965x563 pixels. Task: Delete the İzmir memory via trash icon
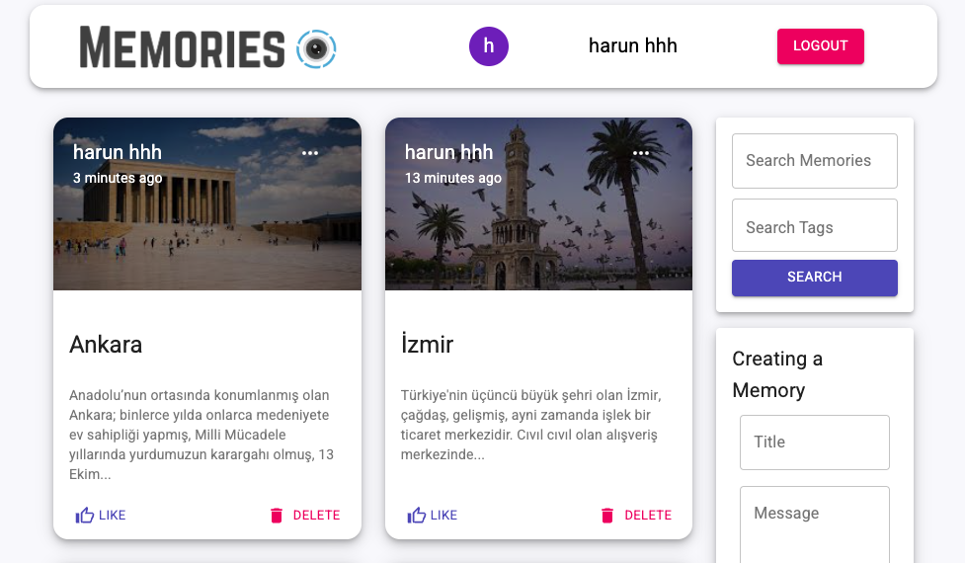tap(607, 515)
